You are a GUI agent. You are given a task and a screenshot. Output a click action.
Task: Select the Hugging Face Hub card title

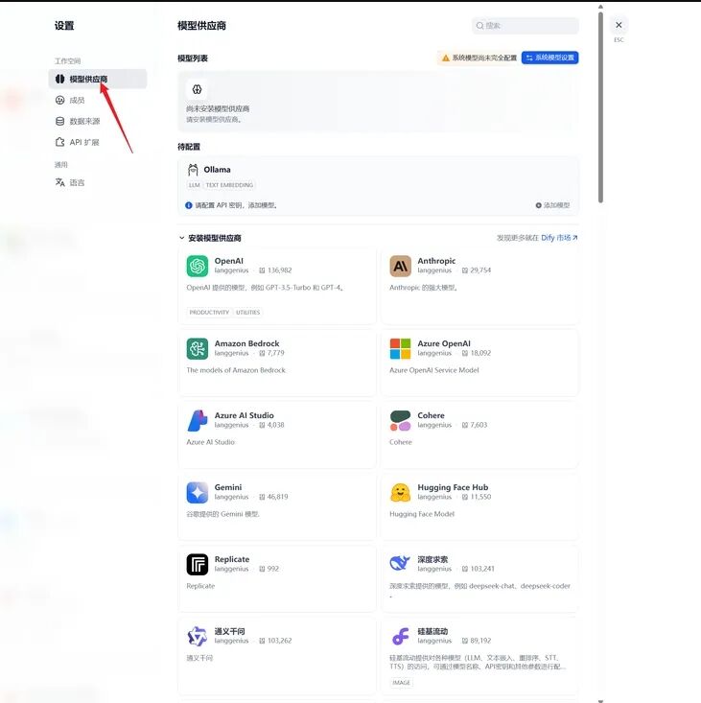click(453, 487)
